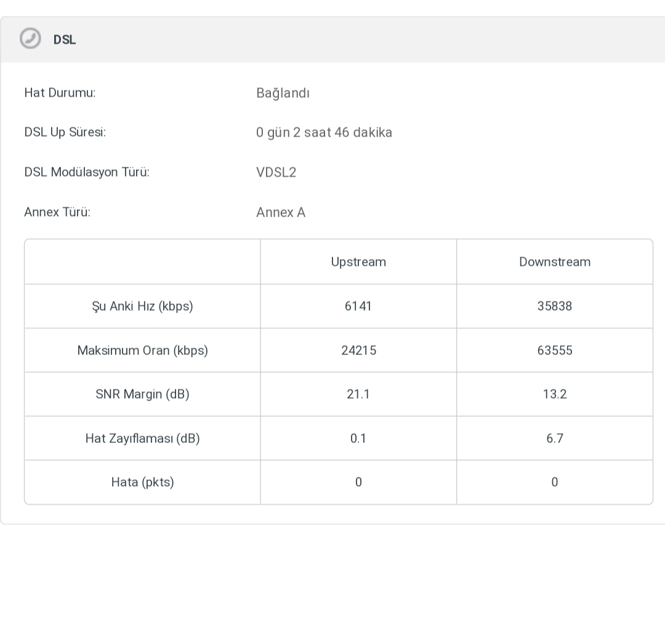Select the Hat Durumu label
The height and width of the screenshot is (630, 665).
click(60, 93)
